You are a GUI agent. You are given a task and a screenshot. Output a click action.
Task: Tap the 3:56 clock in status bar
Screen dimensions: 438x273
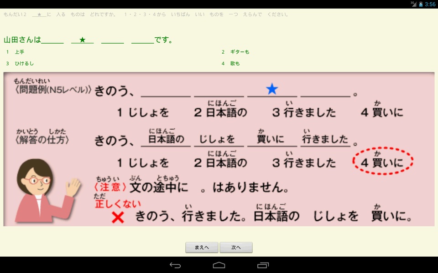(x=430, y=4)
